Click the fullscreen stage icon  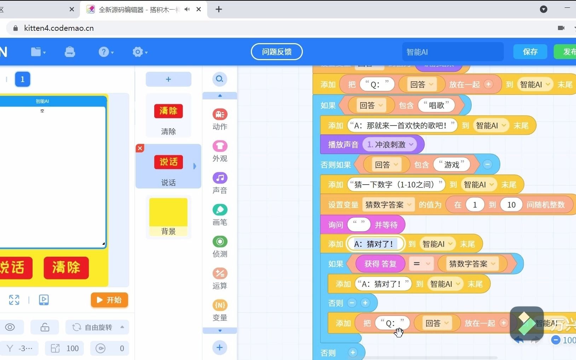click(x=14, y=300)
